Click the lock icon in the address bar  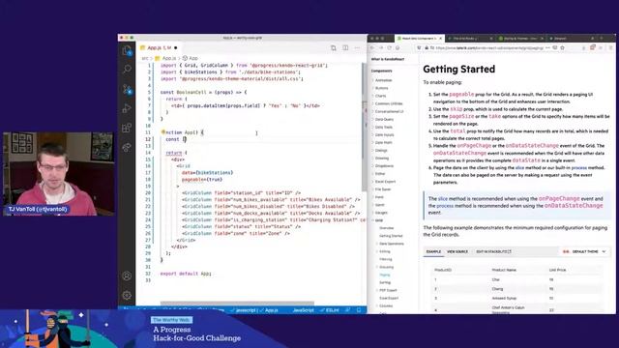coord(427,47)
